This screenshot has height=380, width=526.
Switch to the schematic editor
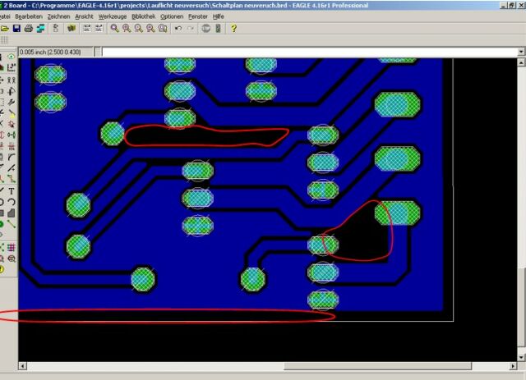[x=56, y=29]
